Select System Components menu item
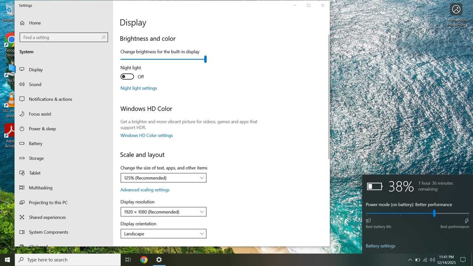 [x=49, y=232]
